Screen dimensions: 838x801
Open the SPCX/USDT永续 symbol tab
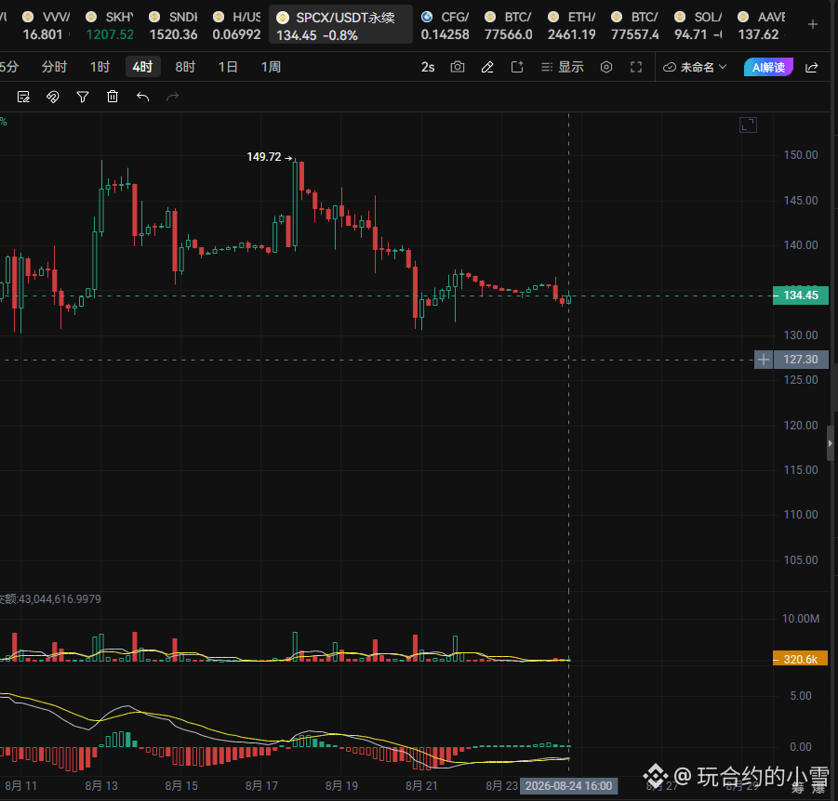(340, 25)
